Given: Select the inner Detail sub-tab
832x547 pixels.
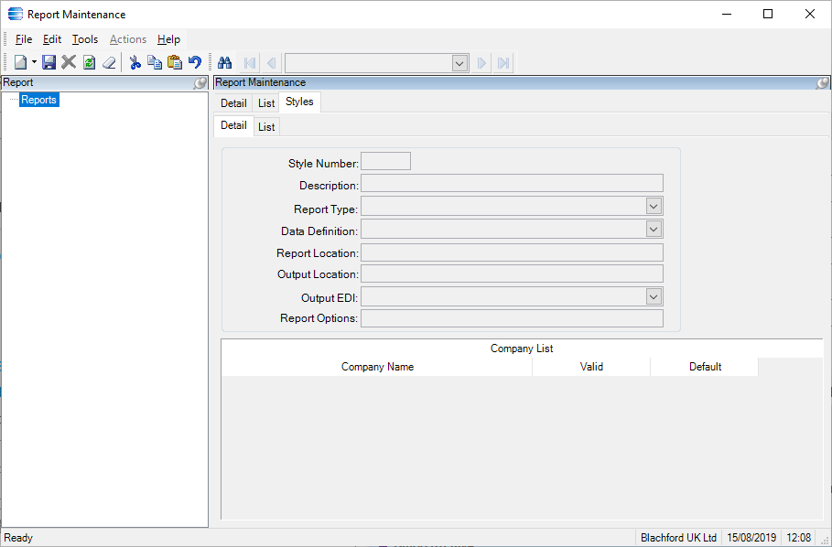Looking at the screenshot, I should coord(233,125).
